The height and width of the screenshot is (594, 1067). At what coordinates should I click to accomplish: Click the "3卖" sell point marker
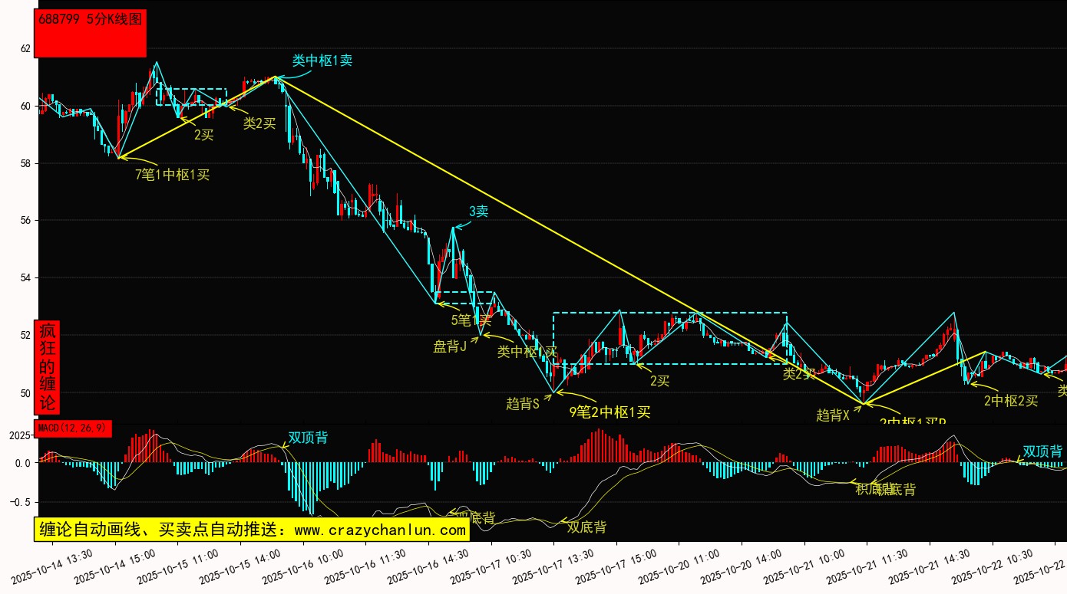[x=478, y=212]
